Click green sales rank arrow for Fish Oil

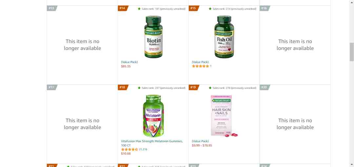tap(210, 9)
